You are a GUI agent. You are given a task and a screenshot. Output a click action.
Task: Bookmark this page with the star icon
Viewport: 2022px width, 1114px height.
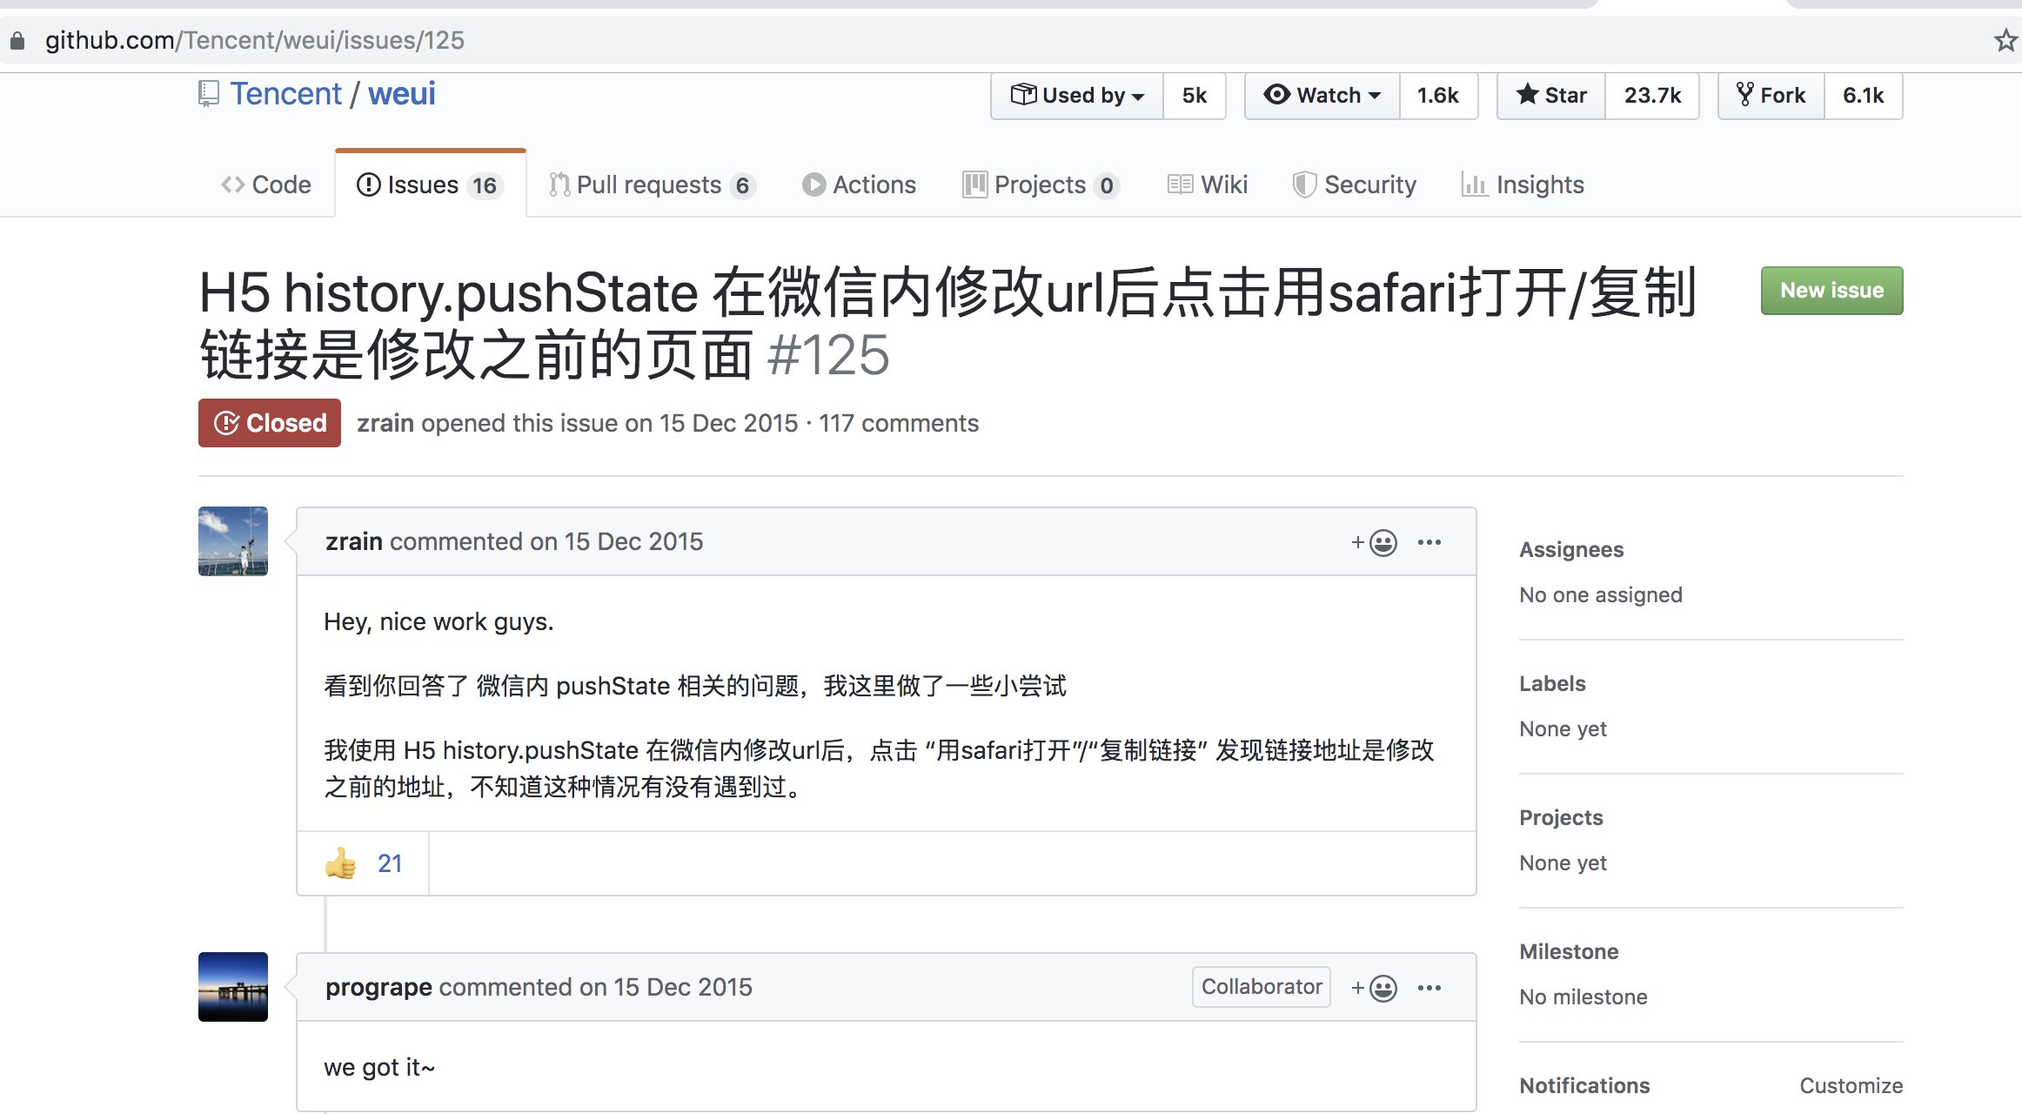click(x=2006, y=40)
